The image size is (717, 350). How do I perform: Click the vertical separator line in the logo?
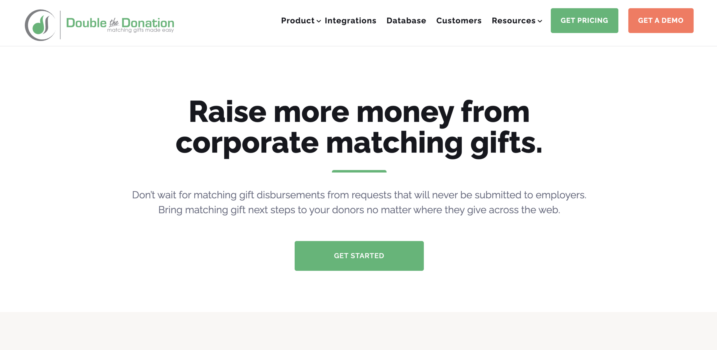60,25
